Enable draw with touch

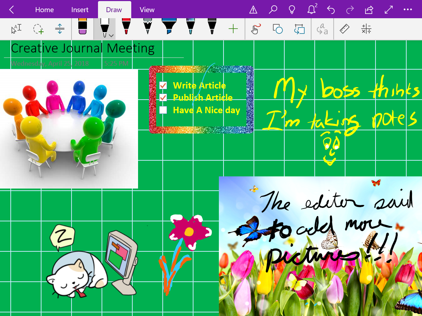tap(255, 29)
